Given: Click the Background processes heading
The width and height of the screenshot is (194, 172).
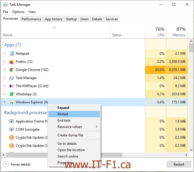Looking at the screenshot, I should (26, 113).
